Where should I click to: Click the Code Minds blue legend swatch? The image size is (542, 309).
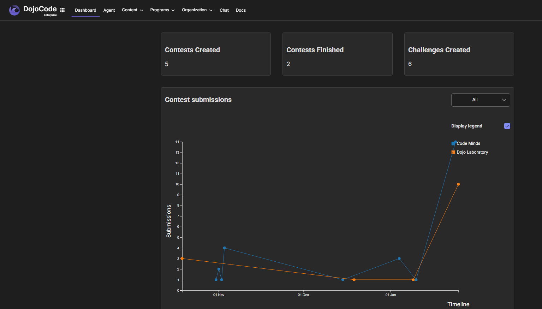click(x=453, y=143)
